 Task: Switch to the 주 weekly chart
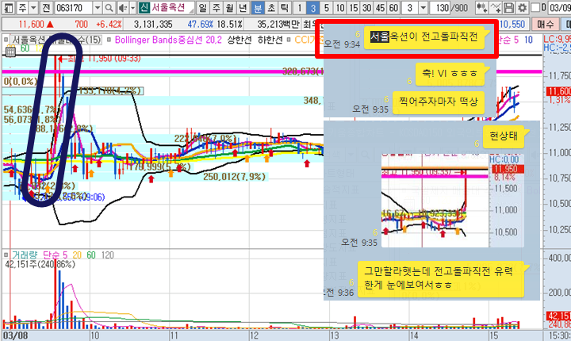click(217, 7)
